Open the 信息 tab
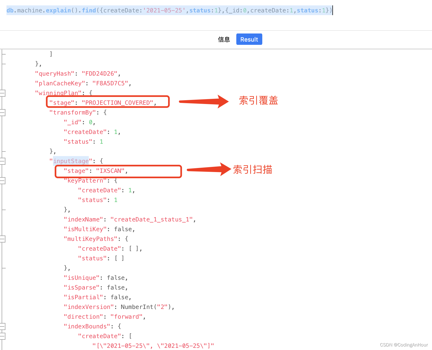The width and height of the screenshot is (432, 350). [224, 39]
